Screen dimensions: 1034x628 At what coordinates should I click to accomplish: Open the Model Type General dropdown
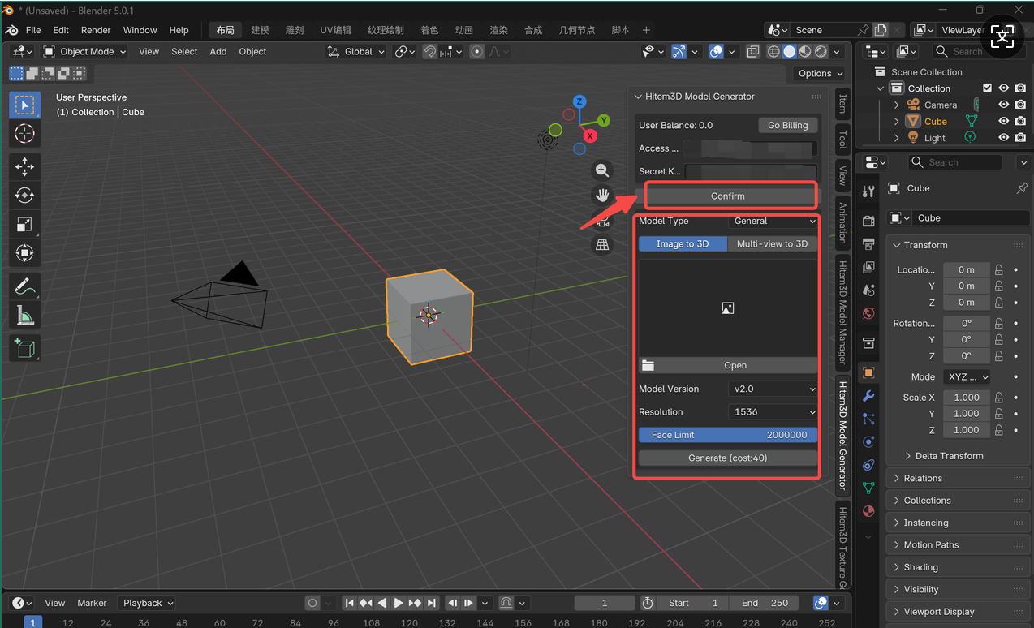click(773, 221)
